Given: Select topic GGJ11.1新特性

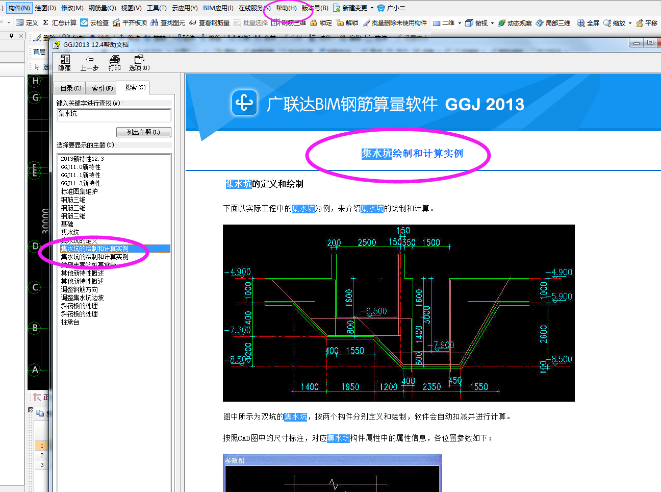Looking at the screenshot, I should pos(81,175).
